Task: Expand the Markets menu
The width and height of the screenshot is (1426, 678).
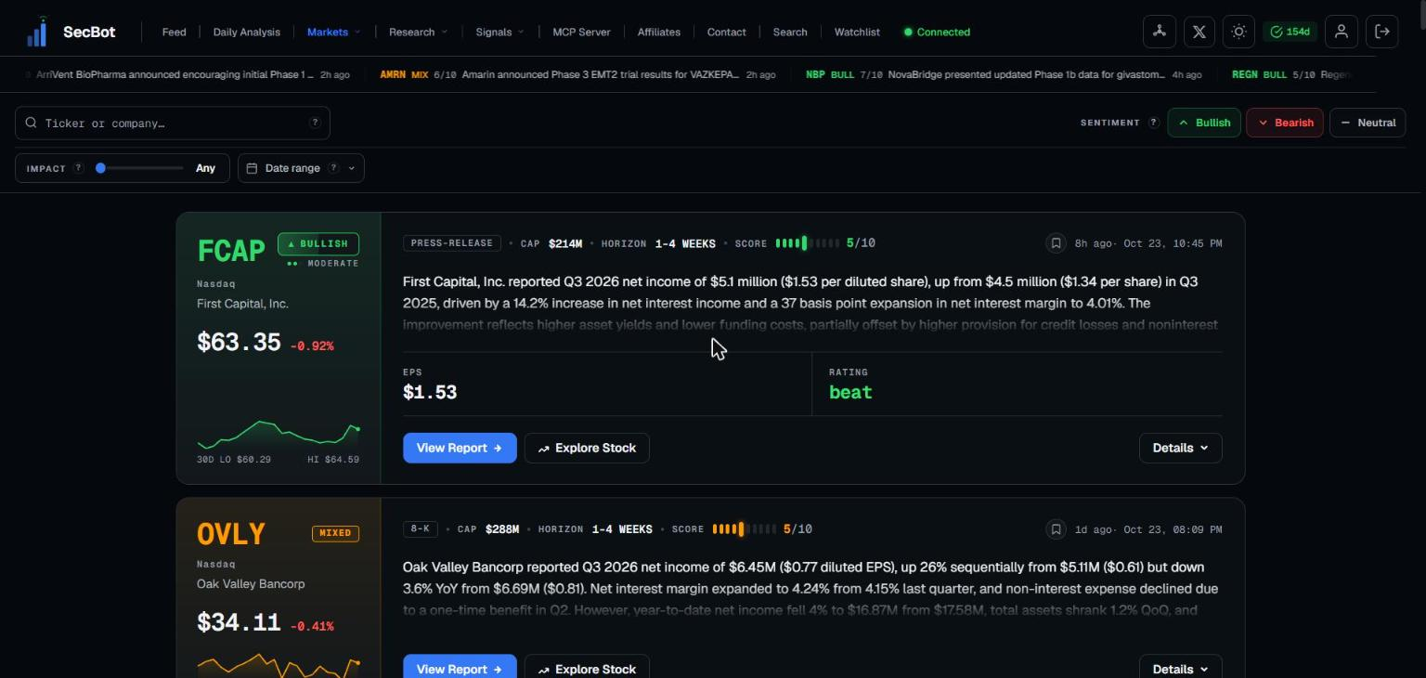Action: click(333, 32)
